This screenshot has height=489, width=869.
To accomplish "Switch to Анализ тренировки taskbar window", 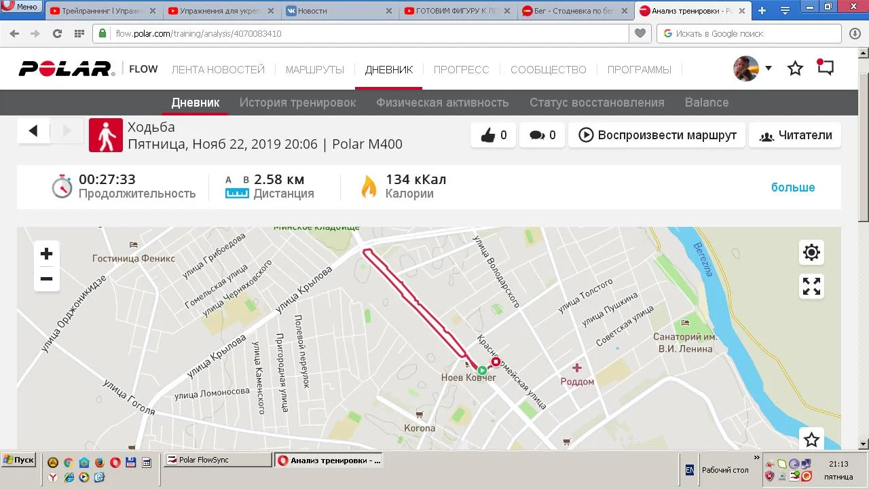I will click(330, 460).
